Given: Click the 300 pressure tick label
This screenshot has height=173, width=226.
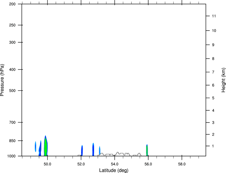Looking at the screenshot, I should (12, 42).
